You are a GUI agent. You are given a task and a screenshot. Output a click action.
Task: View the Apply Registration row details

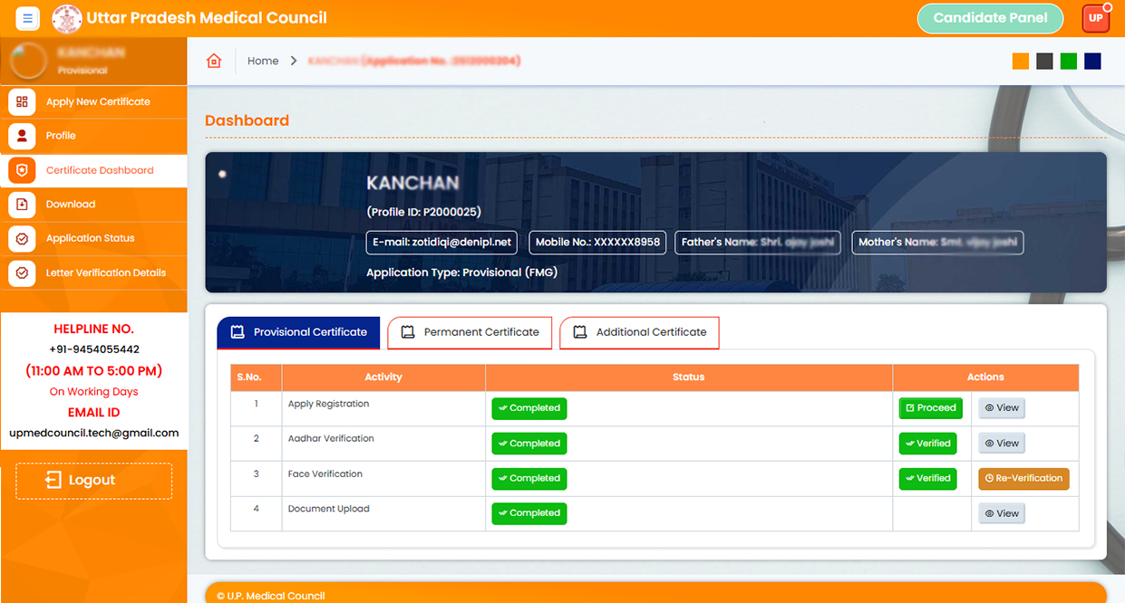point(1002,408)
